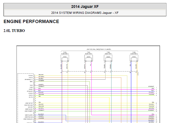Click the 'FUEL INJECTOR 4' label
The image size is (174, 123).
[x=134, y=53]
